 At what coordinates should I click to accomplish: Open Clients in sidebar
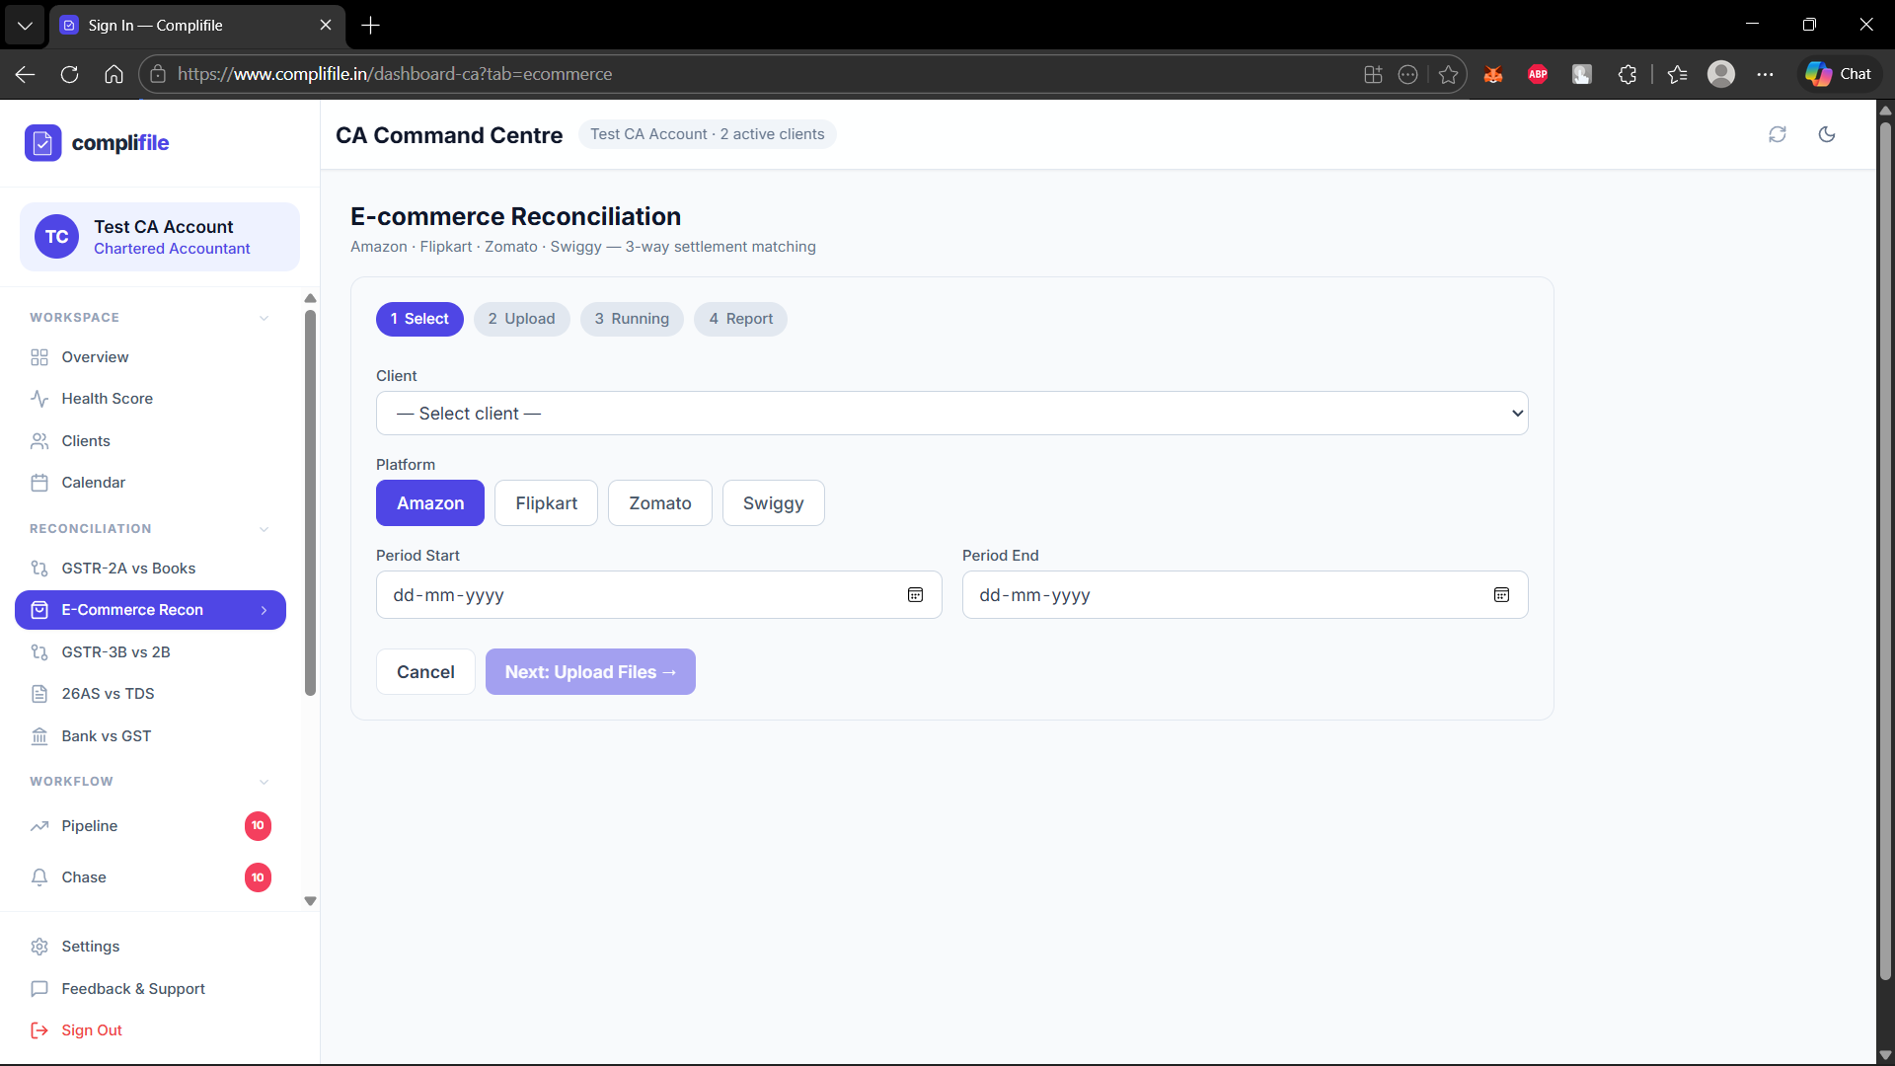[x=150, y=441]
